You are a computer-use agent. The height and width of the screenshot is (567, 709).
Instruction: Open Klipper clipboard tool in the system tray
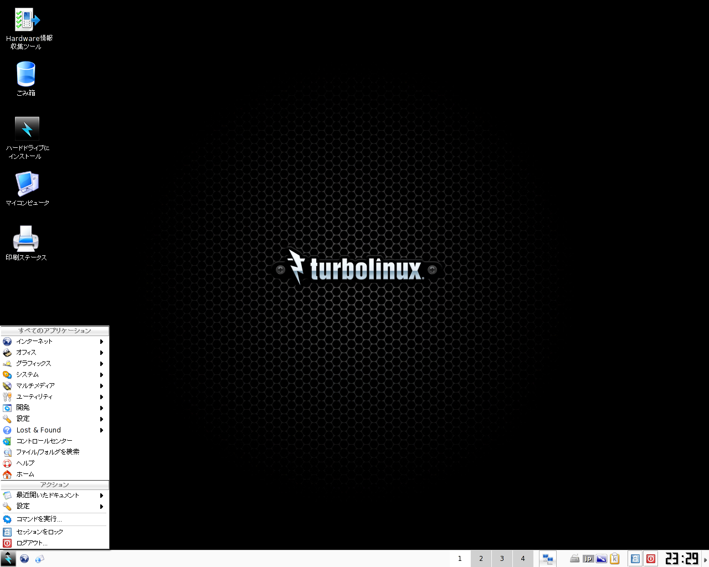click(615, 559)
